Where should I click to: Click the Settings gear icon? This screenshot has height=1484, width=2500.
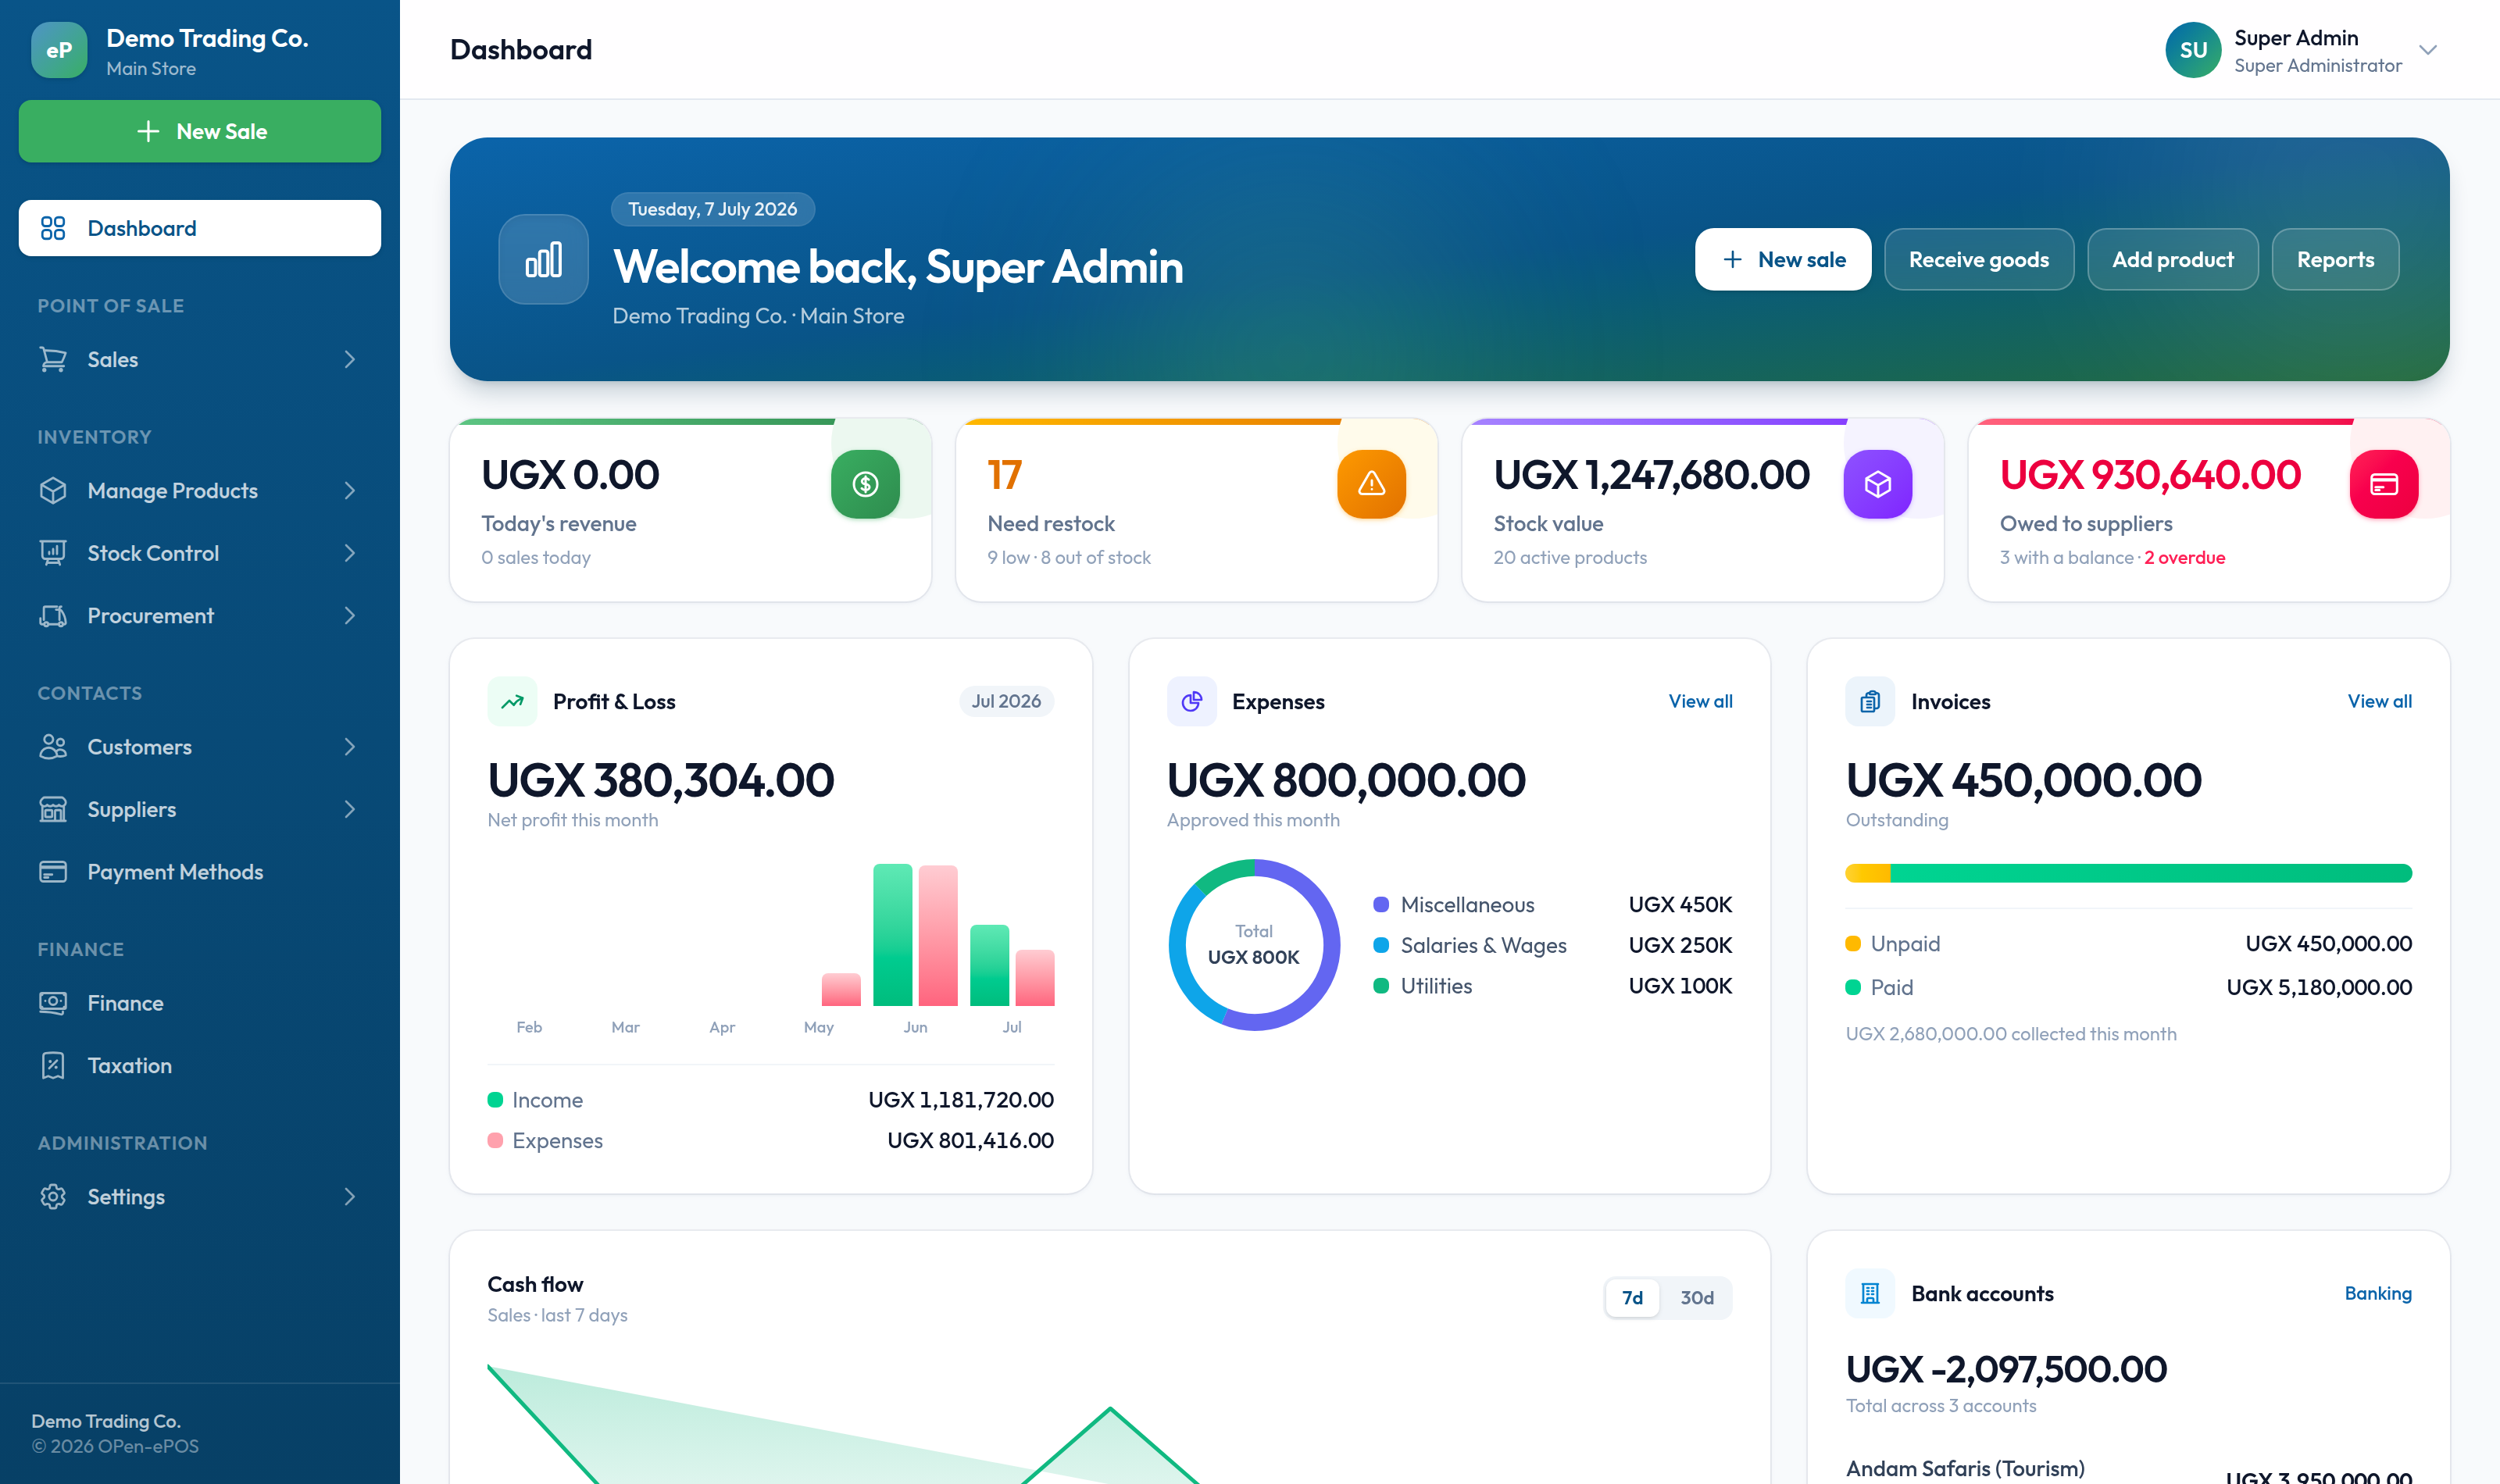pyautogui.click(x=53, y=1196)
